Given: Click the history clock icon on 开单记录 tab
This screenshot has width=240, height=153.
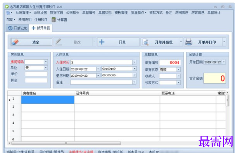Looking at the screenshot, I should [x=10, y=28].
